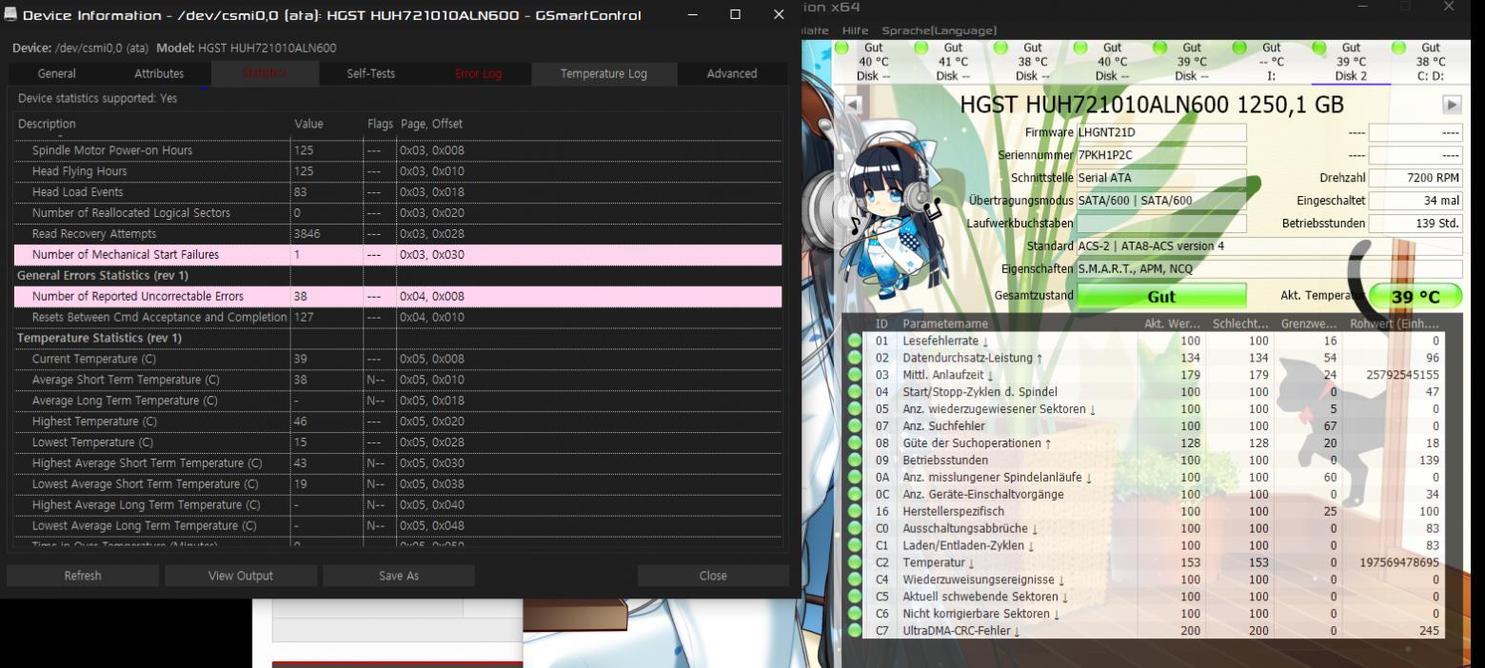Select the 41 °C disk tab

[952, 61]
